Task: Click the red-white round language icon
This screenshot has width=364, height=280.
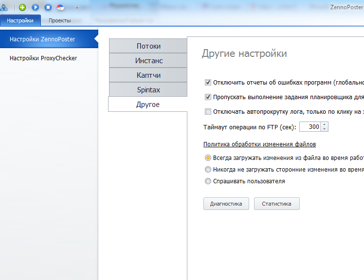Action: [x=60, y=7]
